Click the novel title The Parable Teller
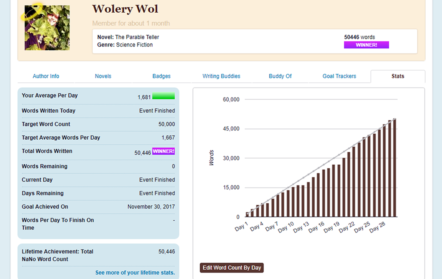Viewport: 442px width, 279px height. point(137,37)
